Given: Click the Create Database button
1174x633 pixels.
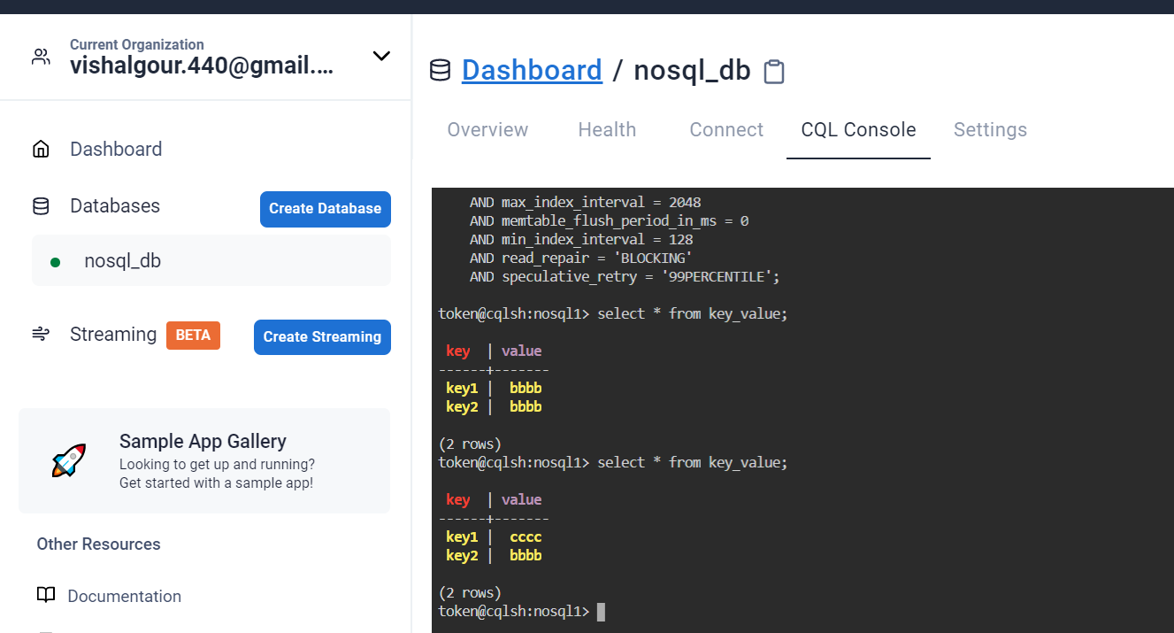Looking at the screenshot, I should coord(325,209).
